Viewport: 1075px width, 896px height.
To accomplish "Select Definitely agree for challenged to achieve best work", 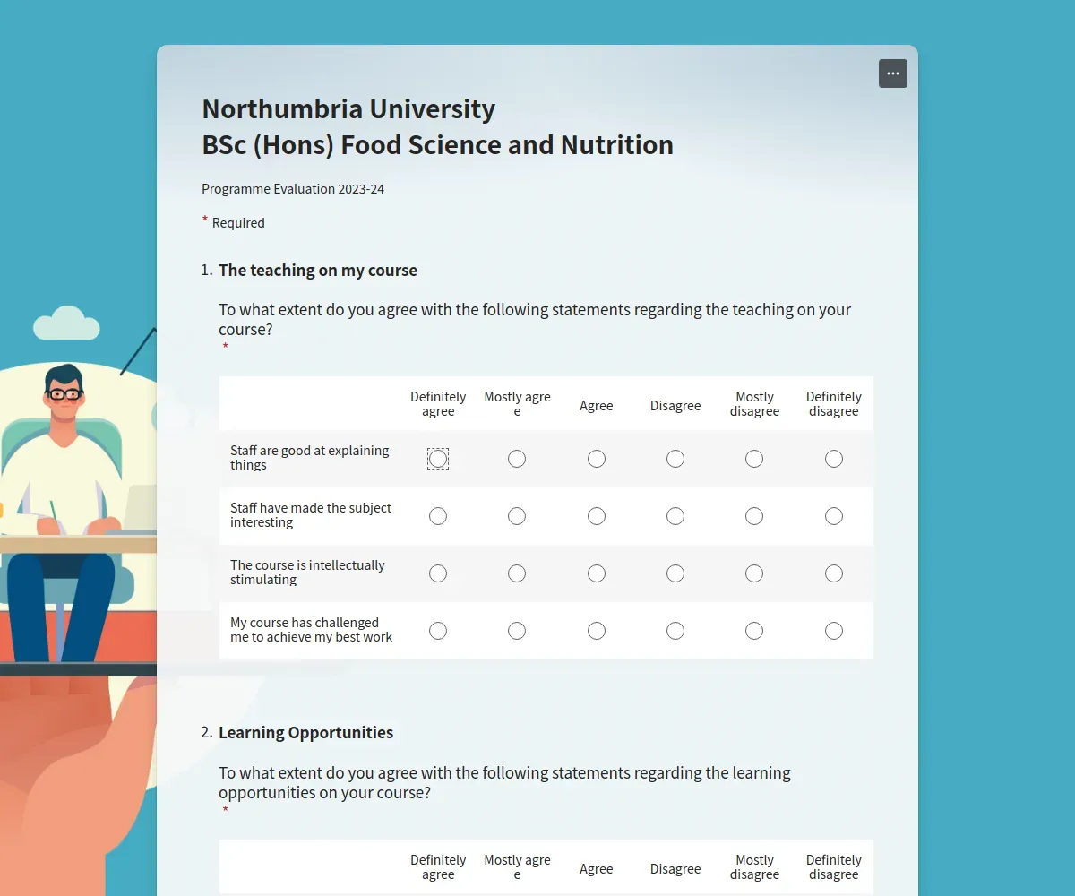I will (438, 631).
